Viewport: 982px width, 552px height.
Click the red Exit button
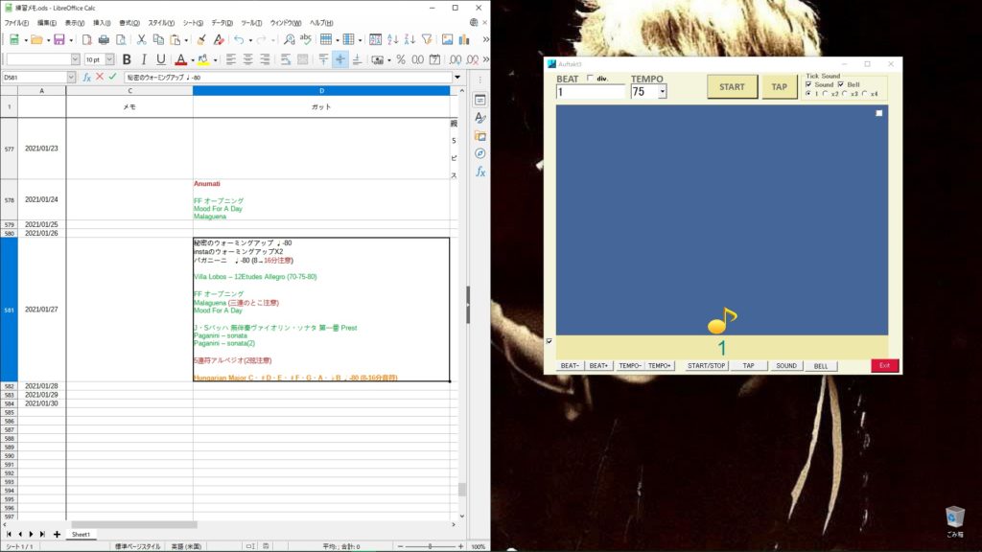(x=884, y=366)
